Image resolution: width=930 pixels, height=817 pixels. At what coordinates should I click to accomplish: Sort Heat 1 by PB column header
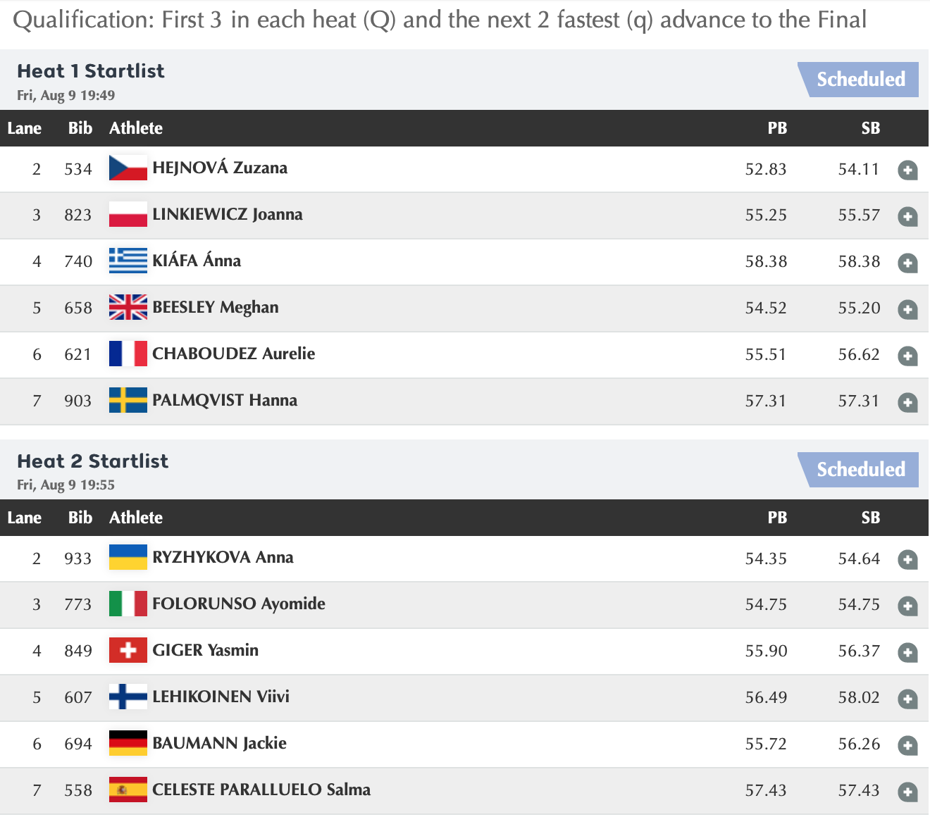776,128
